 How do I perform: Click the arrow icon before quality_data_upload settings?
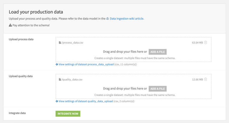(x=57, y=101)
